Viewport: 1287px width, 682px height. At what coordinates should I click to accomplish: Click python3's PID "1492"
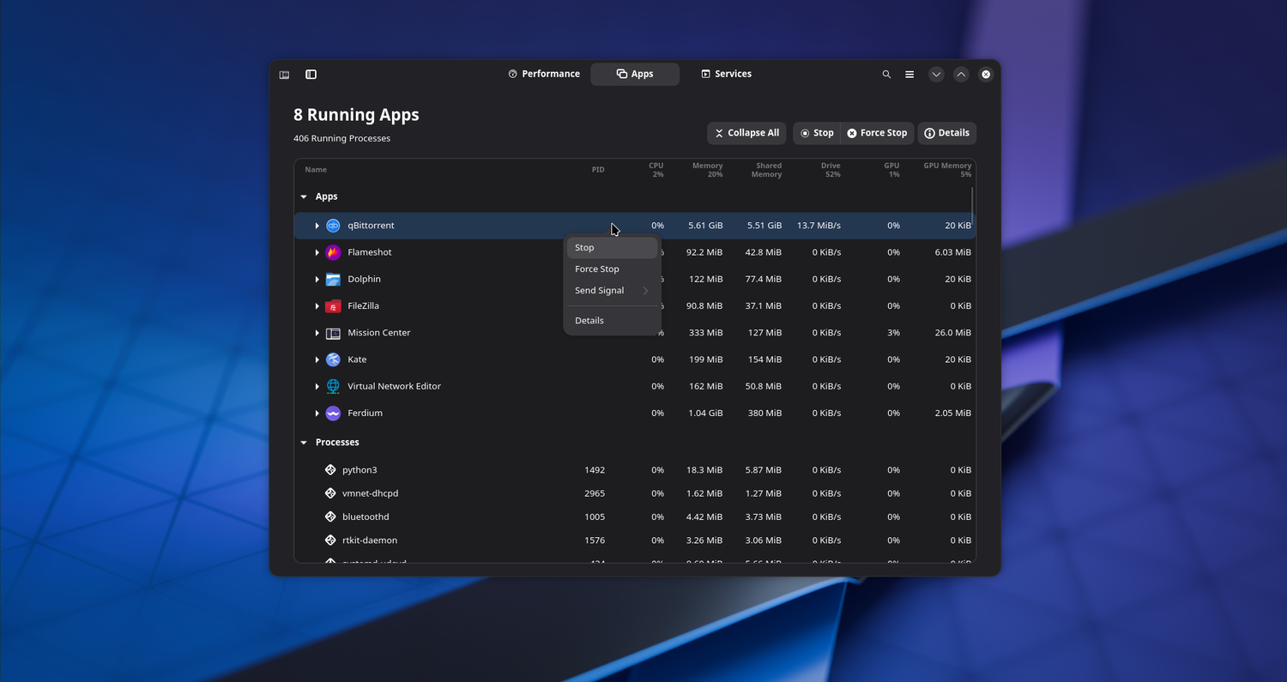[595, 470]
